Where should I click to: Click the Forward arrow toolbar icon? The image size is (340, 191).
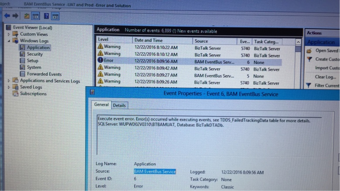[15, 16]
